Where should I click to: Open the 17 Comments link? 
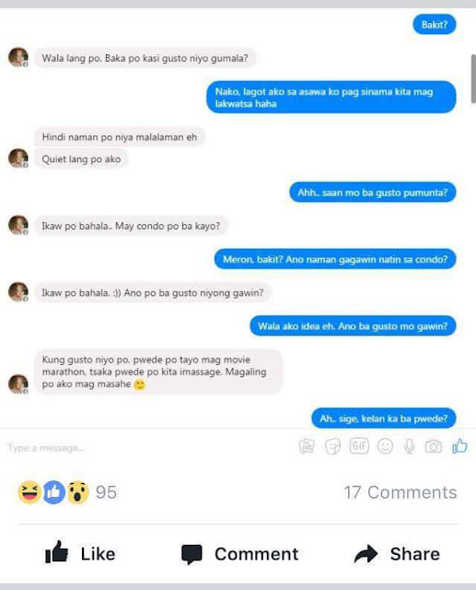(401, 492)
